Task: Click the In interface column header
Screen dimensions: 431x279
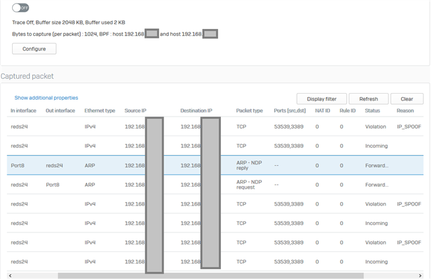Action: coord(24,111)
